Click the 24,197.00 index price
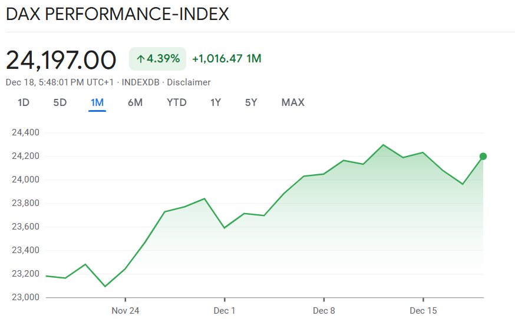 click(x=61, y=60)
